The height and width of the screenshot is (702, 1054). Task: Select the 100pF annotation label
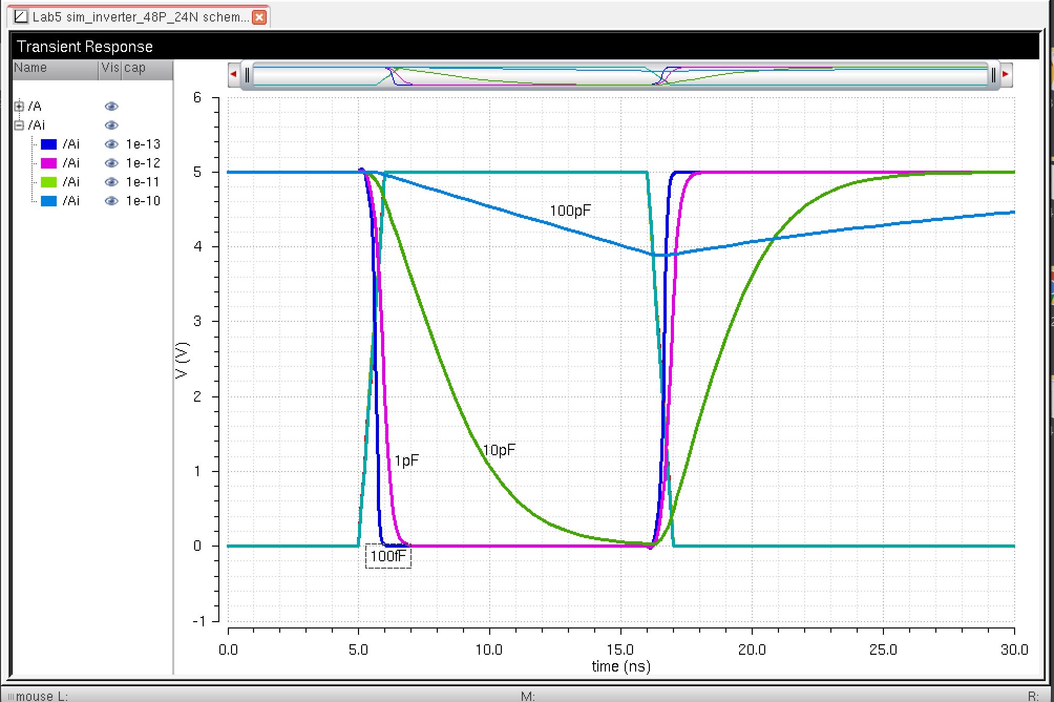[570, 211]
